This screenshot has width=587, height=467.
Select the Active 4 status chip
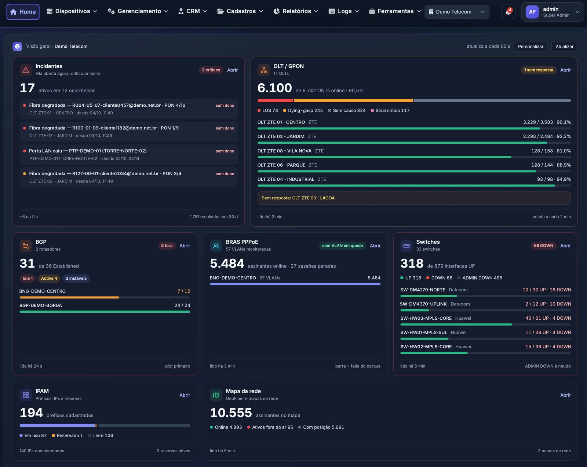point(49,278)
